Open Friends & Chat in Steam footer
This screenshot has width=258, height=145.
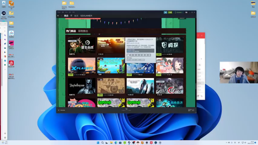click(191, 110)
